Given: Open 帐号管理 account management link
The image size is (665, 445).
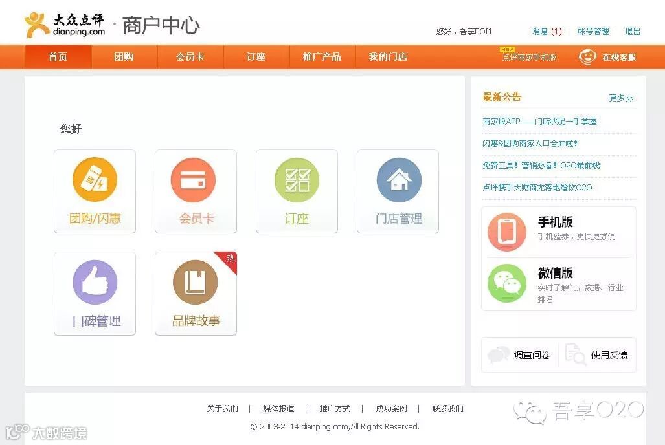Looking at the screenshot, I should pos(593,31).
